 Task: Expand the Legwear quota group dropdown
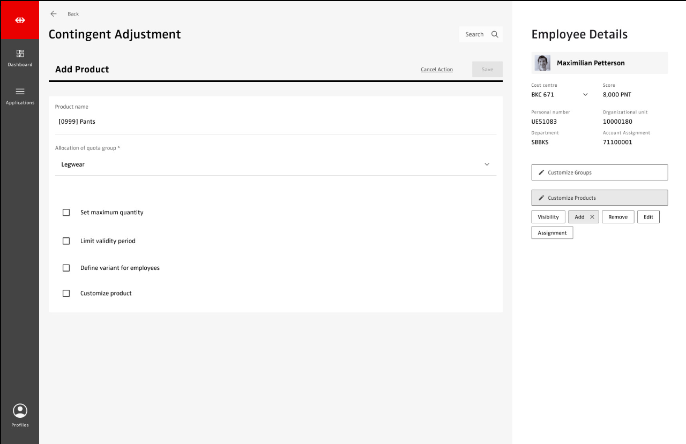click(487, 164)
